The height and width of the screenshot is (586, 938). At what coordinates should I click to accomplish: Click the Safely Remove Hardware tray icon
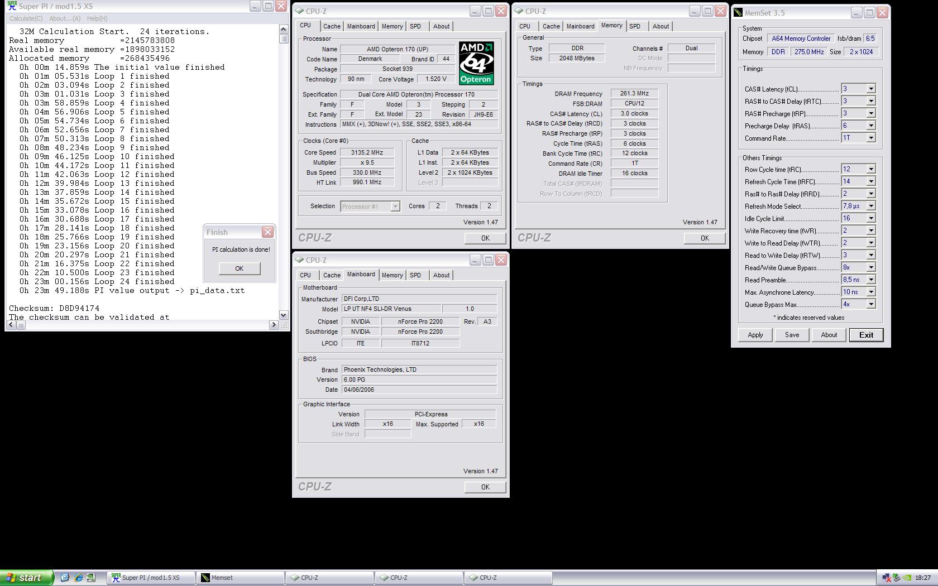tap(896, 578)
